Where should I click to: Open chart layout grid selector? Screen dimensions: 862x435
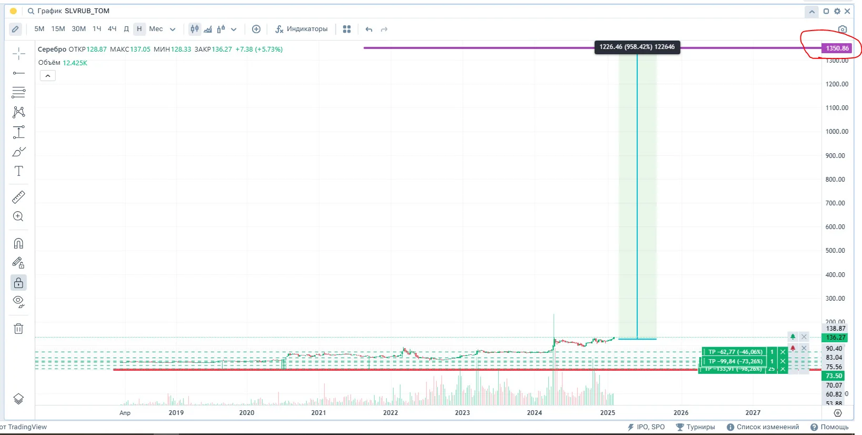(347, 29)
